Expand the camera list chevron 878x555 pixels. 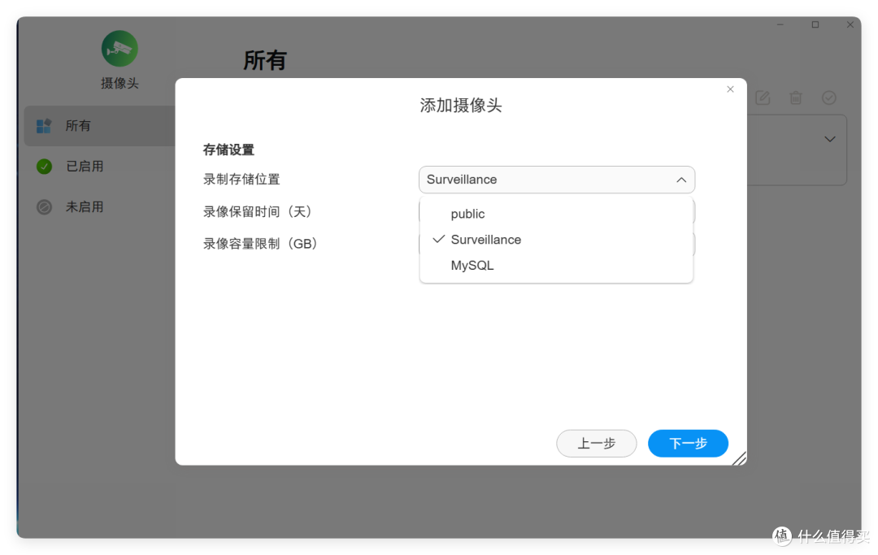pos(830,139)
